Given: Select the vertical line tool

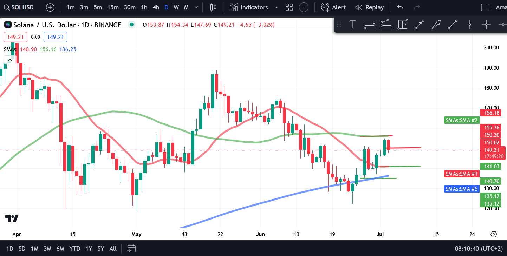Looking at the screenshot, I should click(x=470, y=25).
